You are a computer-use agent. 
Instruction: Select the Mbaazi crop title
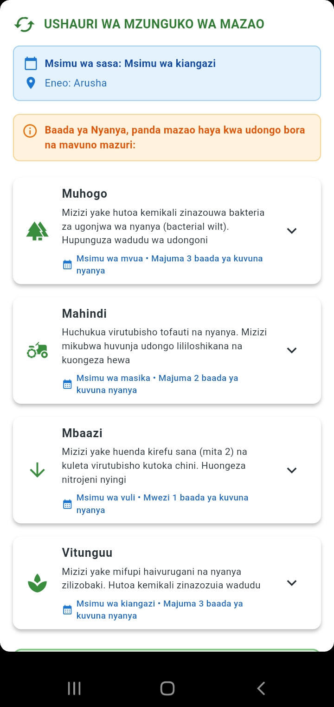pos(82,433)
